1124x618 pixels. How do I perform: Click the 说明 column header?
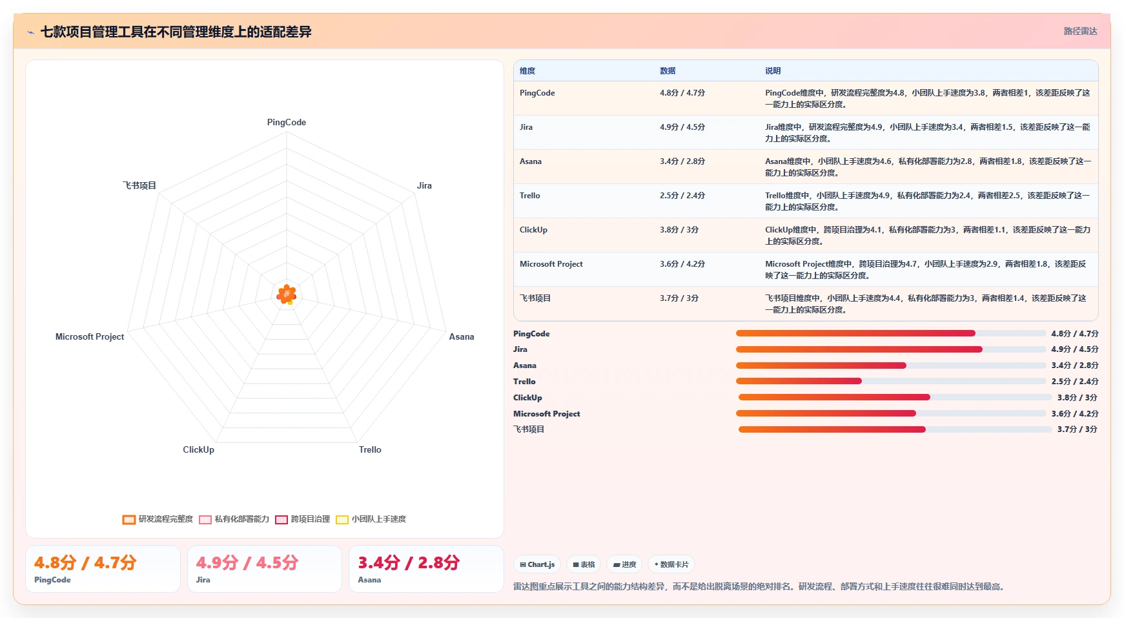(x=773, y=71)
